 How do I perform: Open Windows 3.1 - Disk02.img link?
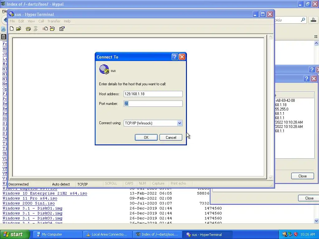tap(32, 213)
